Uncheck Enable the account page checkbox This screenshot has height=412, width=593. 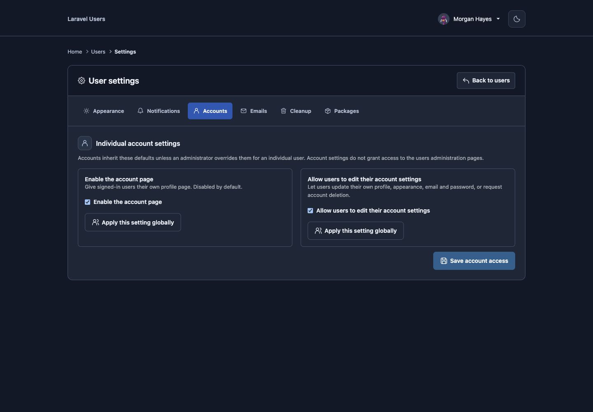tap(88, 202)
